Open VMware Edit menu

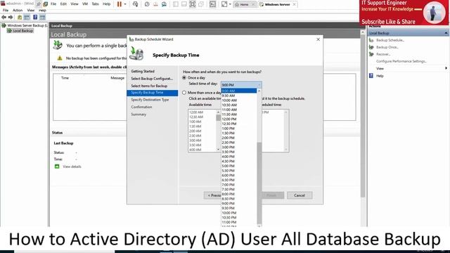point(63,4)
